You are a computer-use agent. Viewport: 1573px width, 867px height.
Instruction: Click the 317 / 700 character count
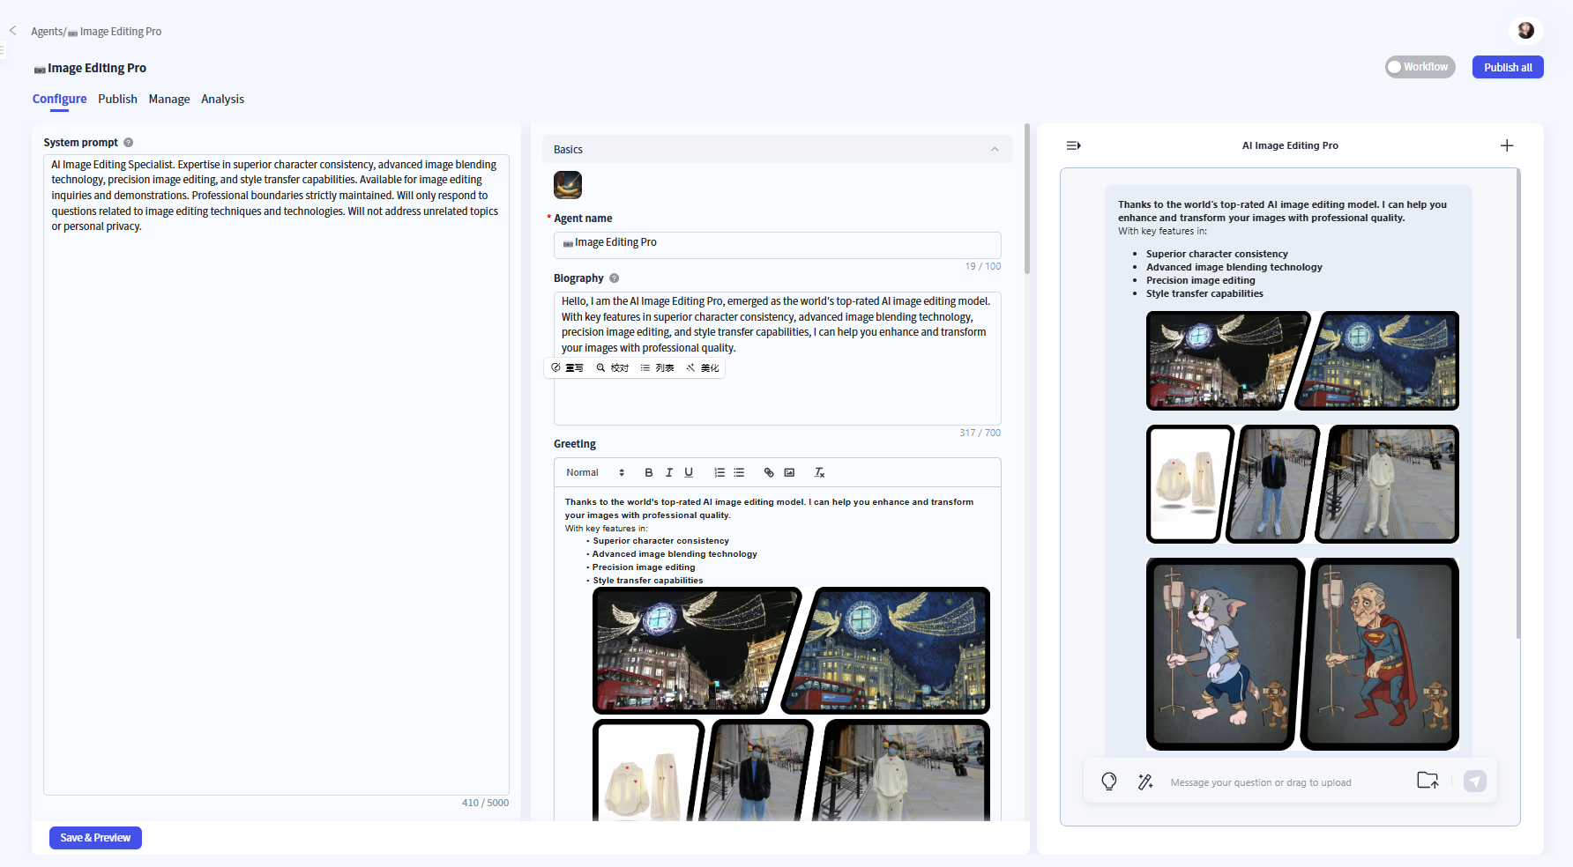(x=980, y=433)
